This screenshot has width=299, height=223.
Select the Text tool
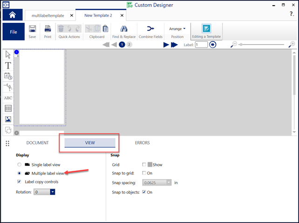click(x=8, y=65)
